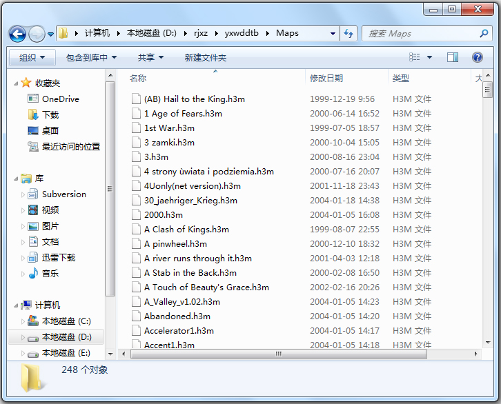Open the view options dropdown arrow
The image size is (501, 404).
coord(429,57)
